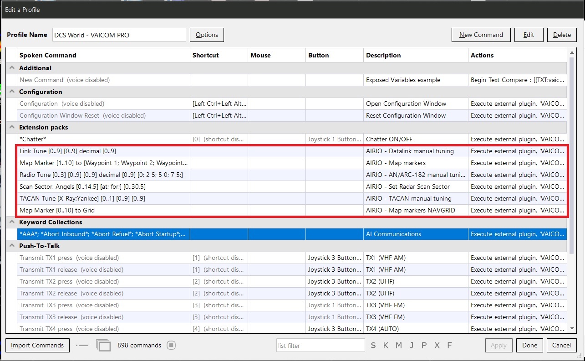Select Transmit TX1 release row
The image size is (585, 362).
pyautogui.click(x=292, y=269)
